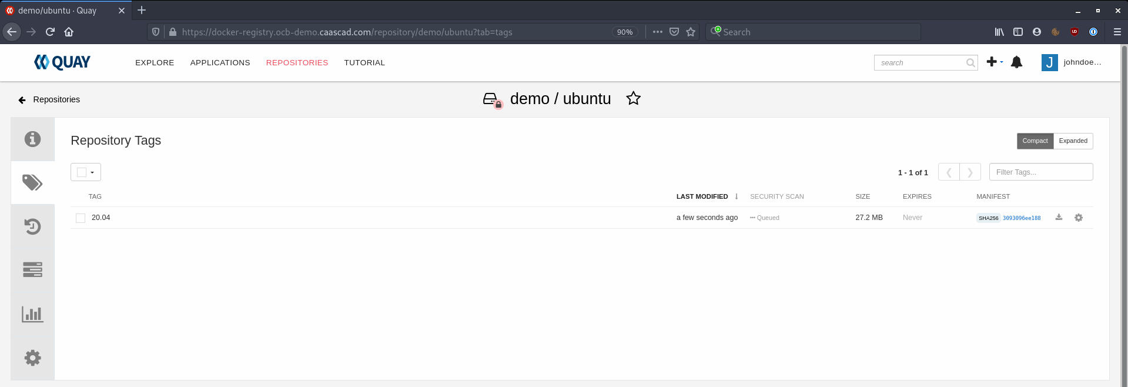Open the select-all tags checkbox dropdown
Screen dimensions: 1128x387
86,172
